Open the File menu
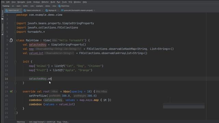 pyautogui.click(x=3, y=2)
